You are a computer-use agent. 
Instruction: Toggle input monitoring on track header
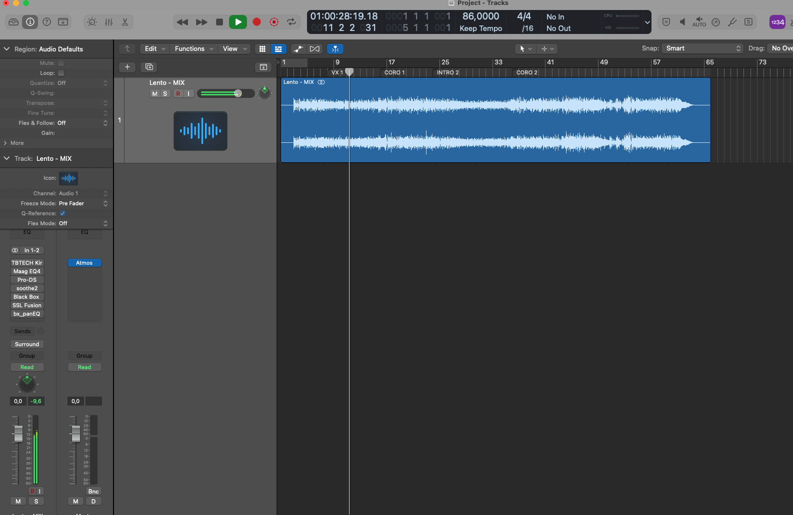(188, 93)
